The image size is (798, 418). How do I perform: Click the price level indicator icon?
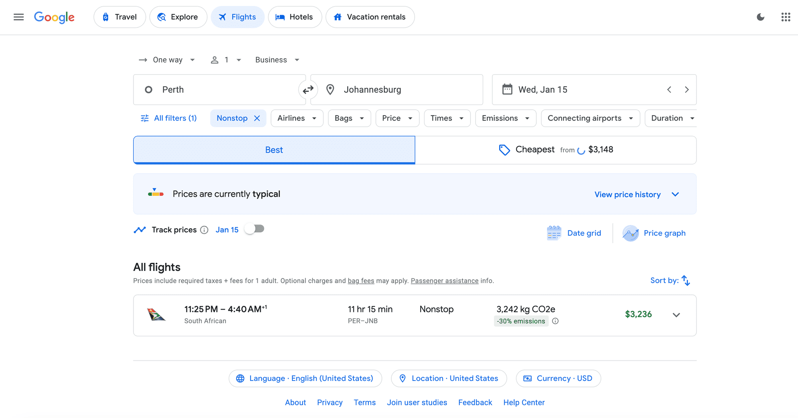click(x=156, y=193)
